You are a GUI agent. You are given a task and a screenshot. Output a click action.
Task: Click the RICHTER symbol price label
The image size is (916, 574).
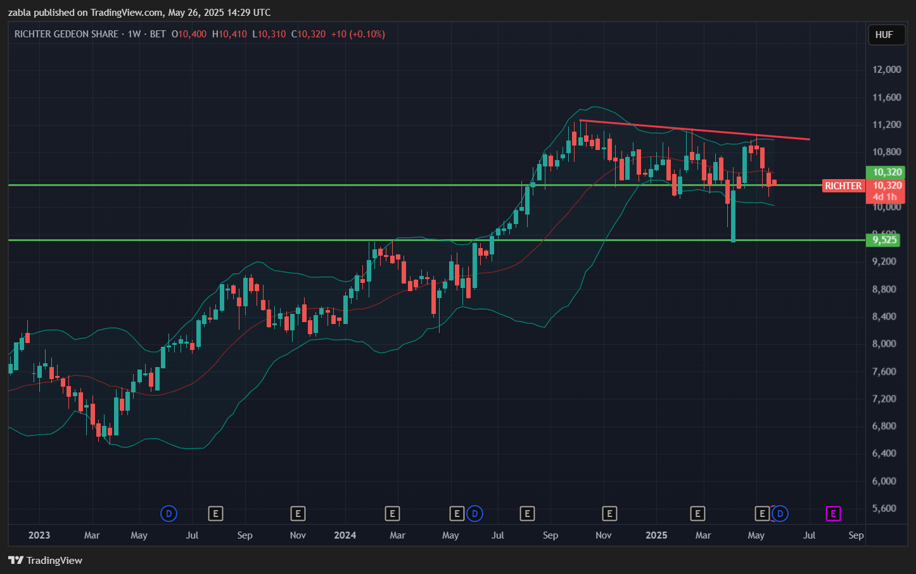click(843, 186)
